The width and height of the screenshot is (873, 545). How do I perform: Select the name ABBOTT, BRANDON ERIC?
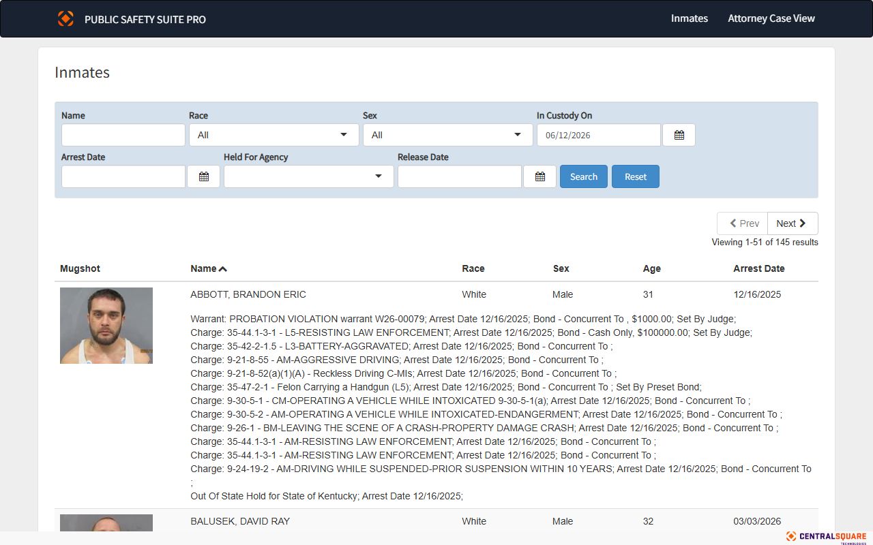coord(248,294)
